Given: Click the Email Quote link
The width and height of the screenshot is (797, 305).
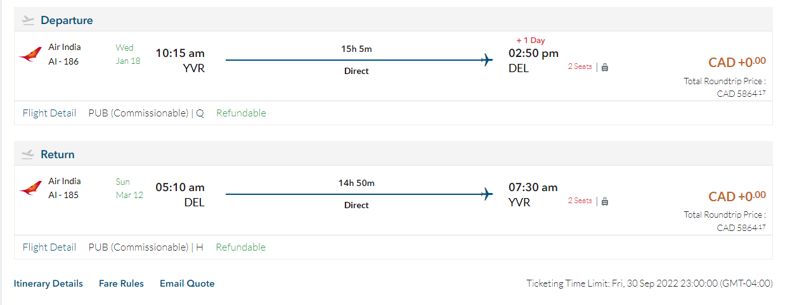Looking at the screenshot, I should (x=187, y=283).
